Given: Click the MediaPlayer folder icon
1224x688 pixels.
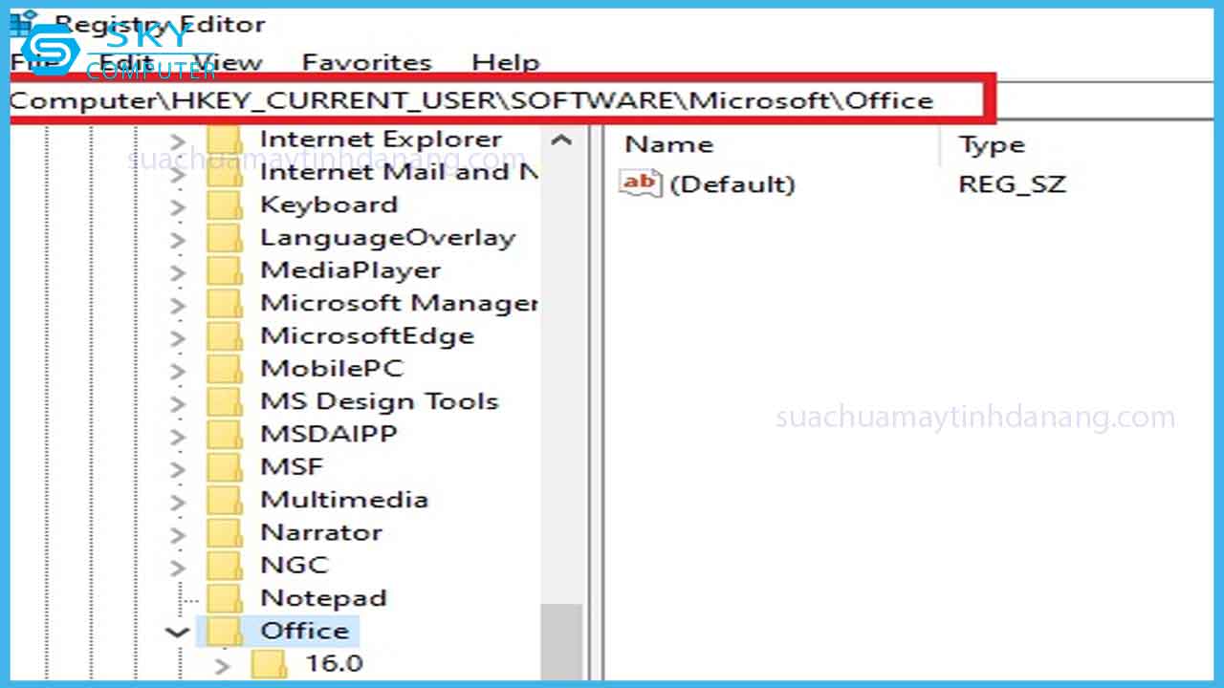Looking at the screenshot, I should (x=225, y=270).
